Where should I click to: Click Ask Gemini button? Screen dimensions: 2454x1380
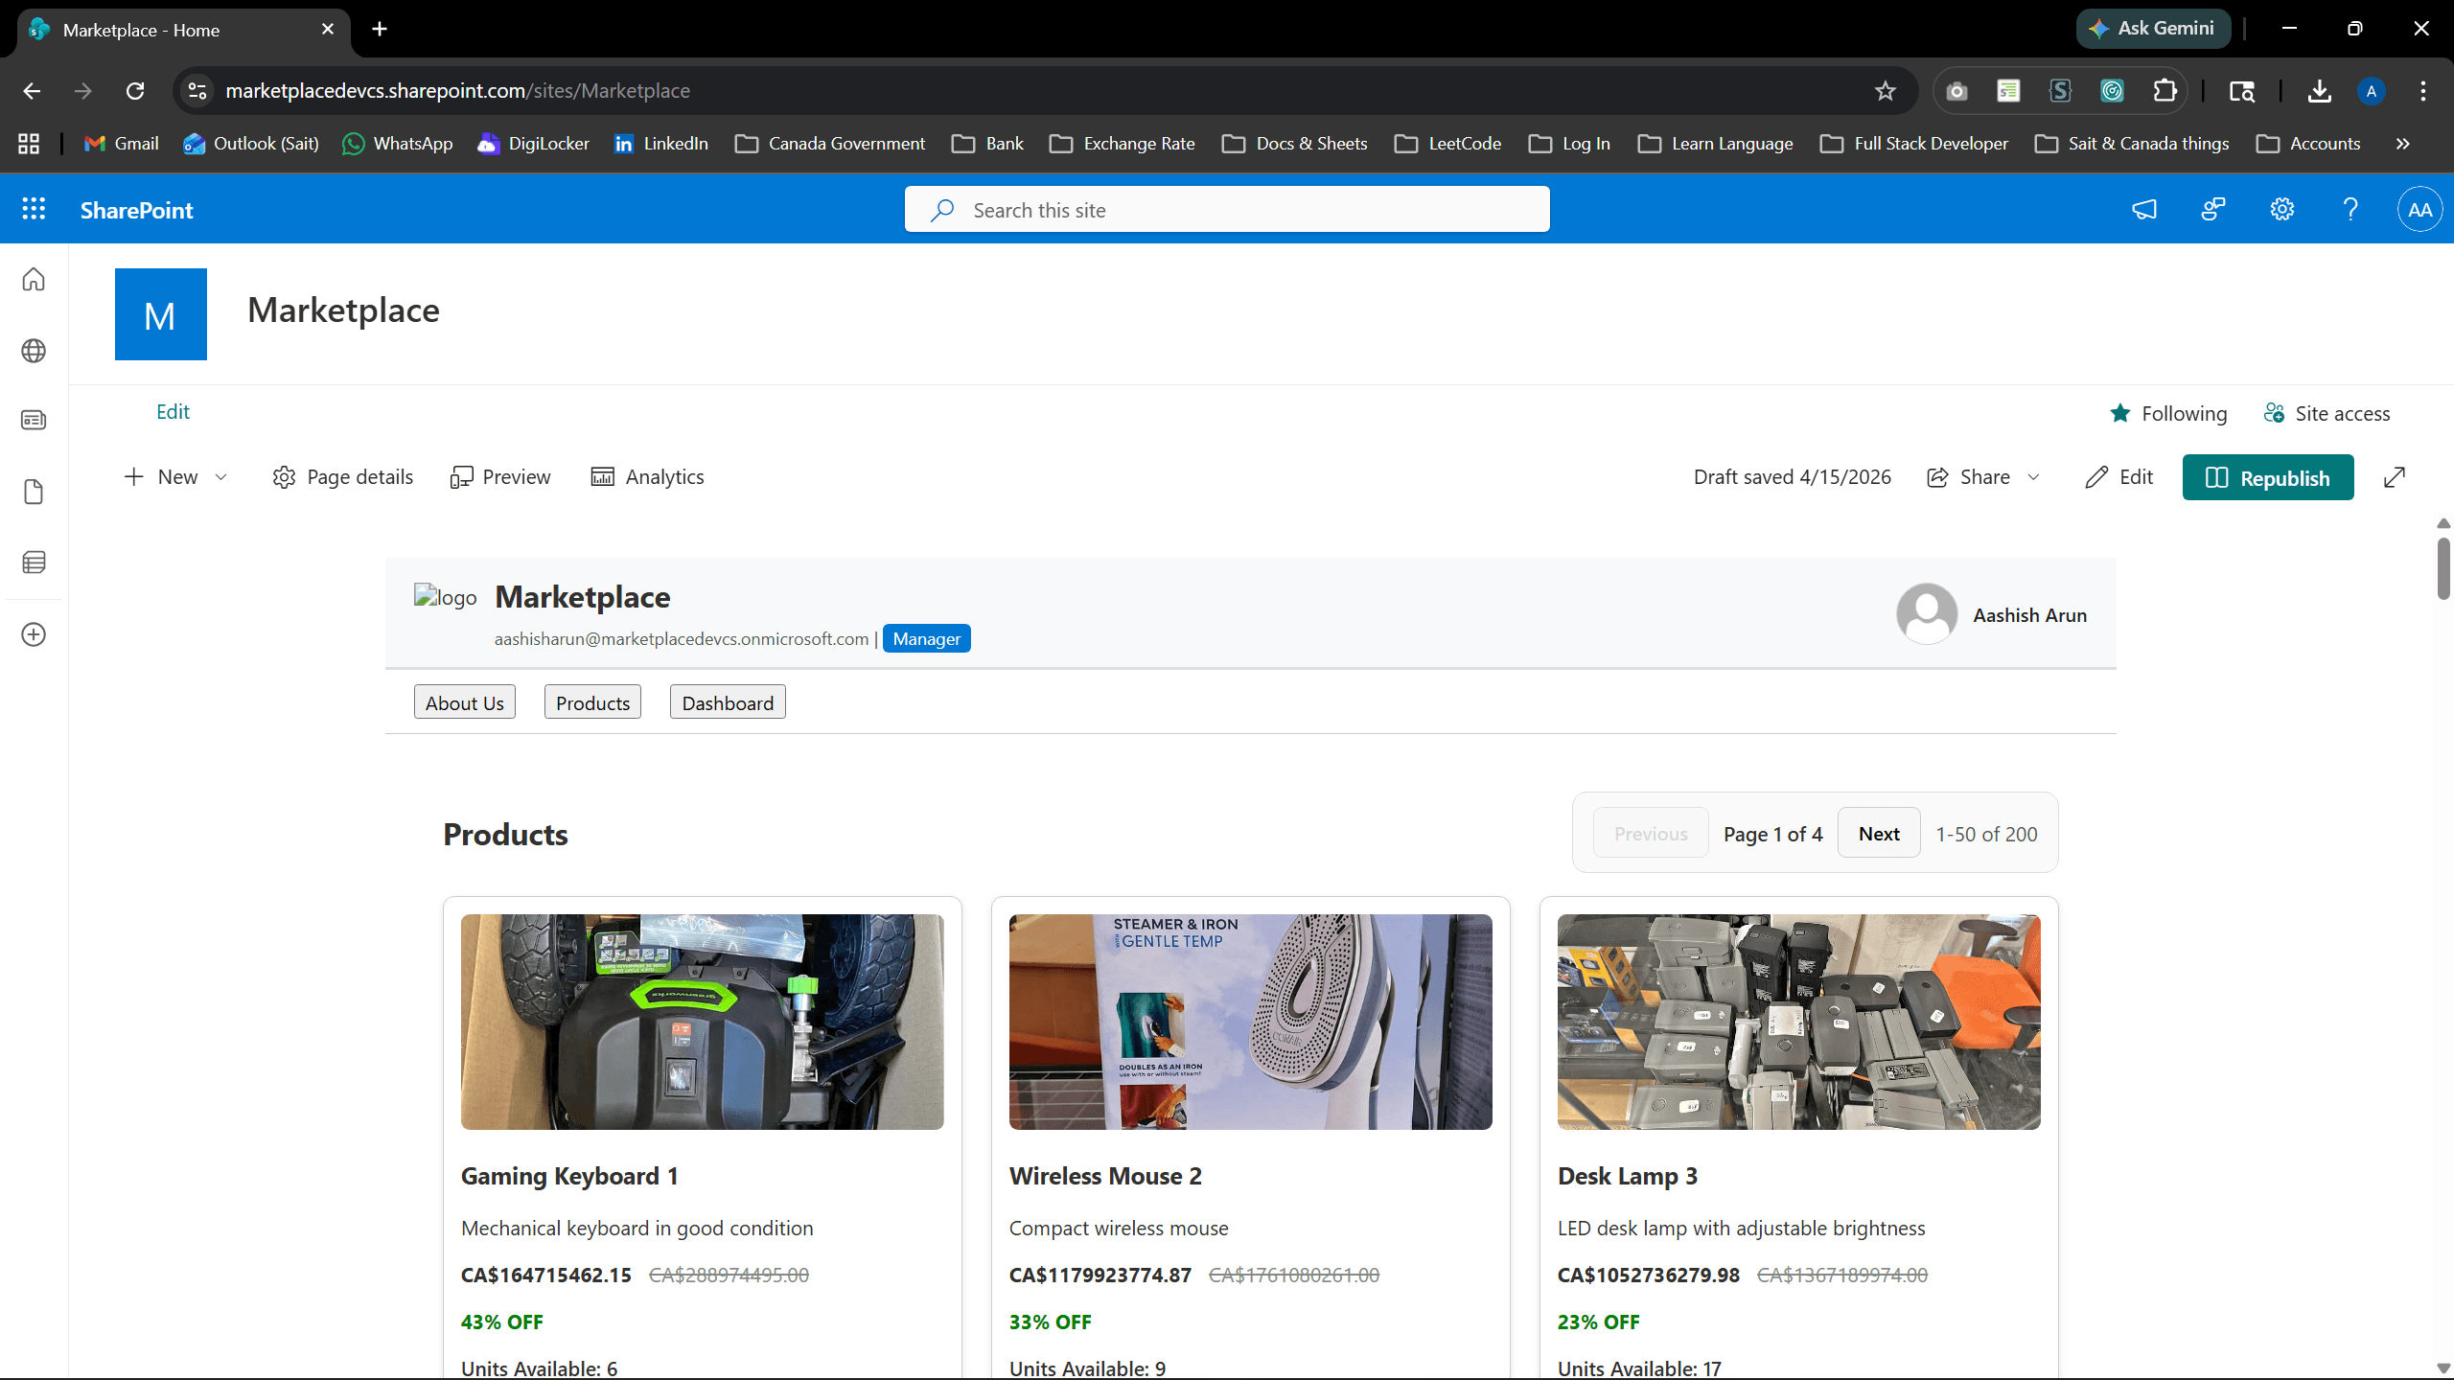pos(2153,29)
